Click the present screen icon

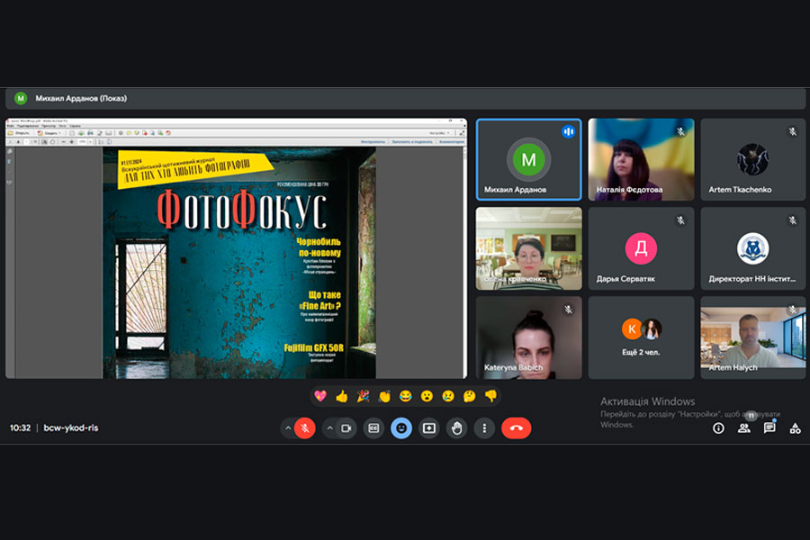[429, 428]
